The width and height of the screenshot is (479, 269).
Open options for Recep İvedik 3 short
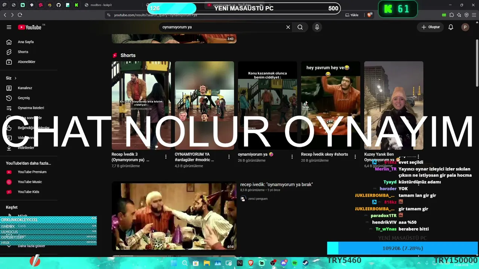pos(166,157)
